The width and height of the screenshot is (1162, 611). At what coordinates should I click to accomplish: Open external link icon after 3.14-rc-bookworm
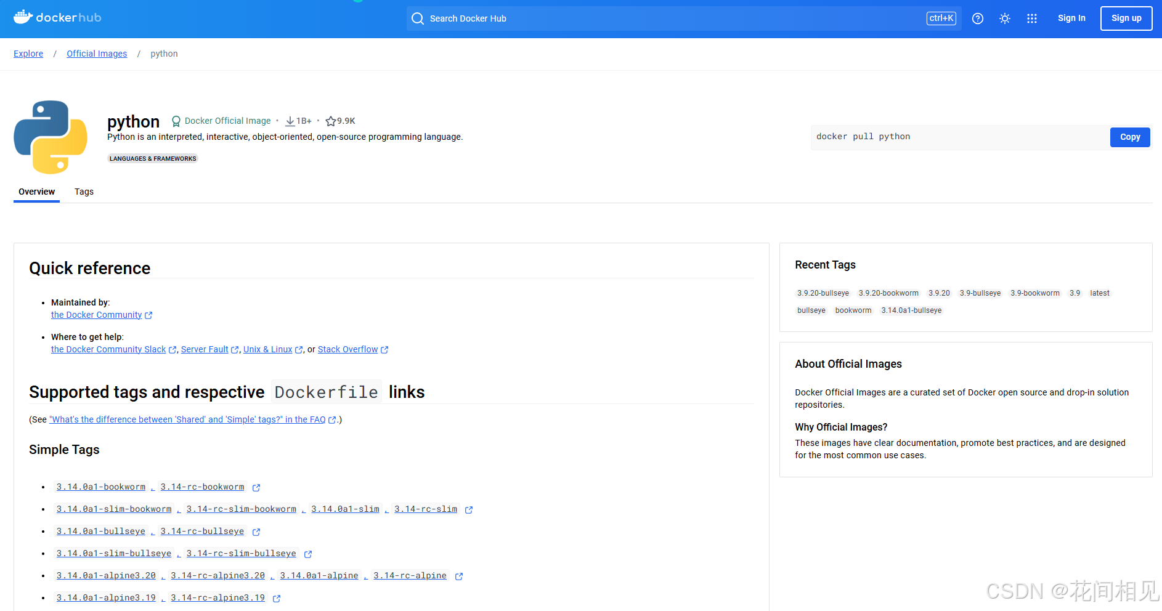(x=256, y=488)
